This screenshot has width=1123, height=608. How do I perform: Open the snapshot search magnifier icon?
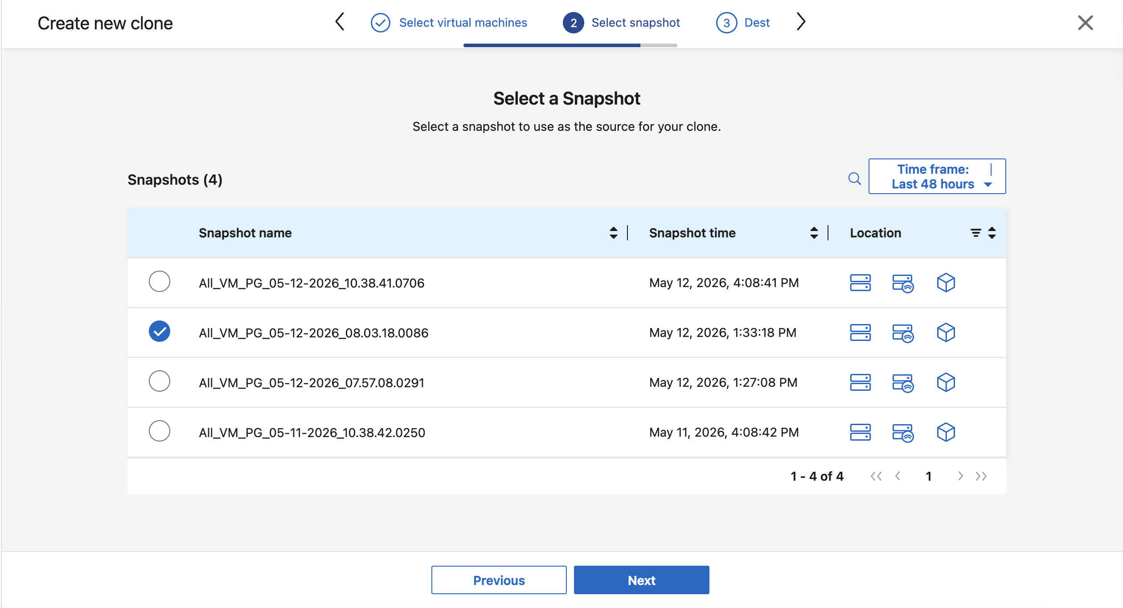(854, 179)
